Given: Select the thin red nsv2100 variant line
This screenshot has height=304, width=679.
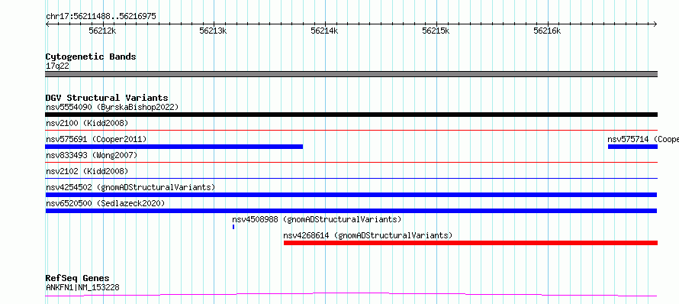Looking at the screenshot, I should point(351,130).
